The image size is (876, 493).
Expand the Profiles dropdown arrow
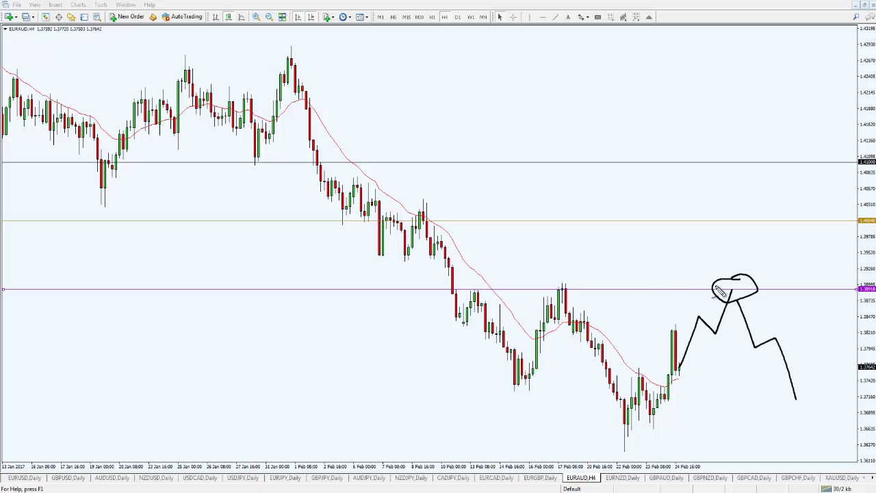click(x=33, y=17)
